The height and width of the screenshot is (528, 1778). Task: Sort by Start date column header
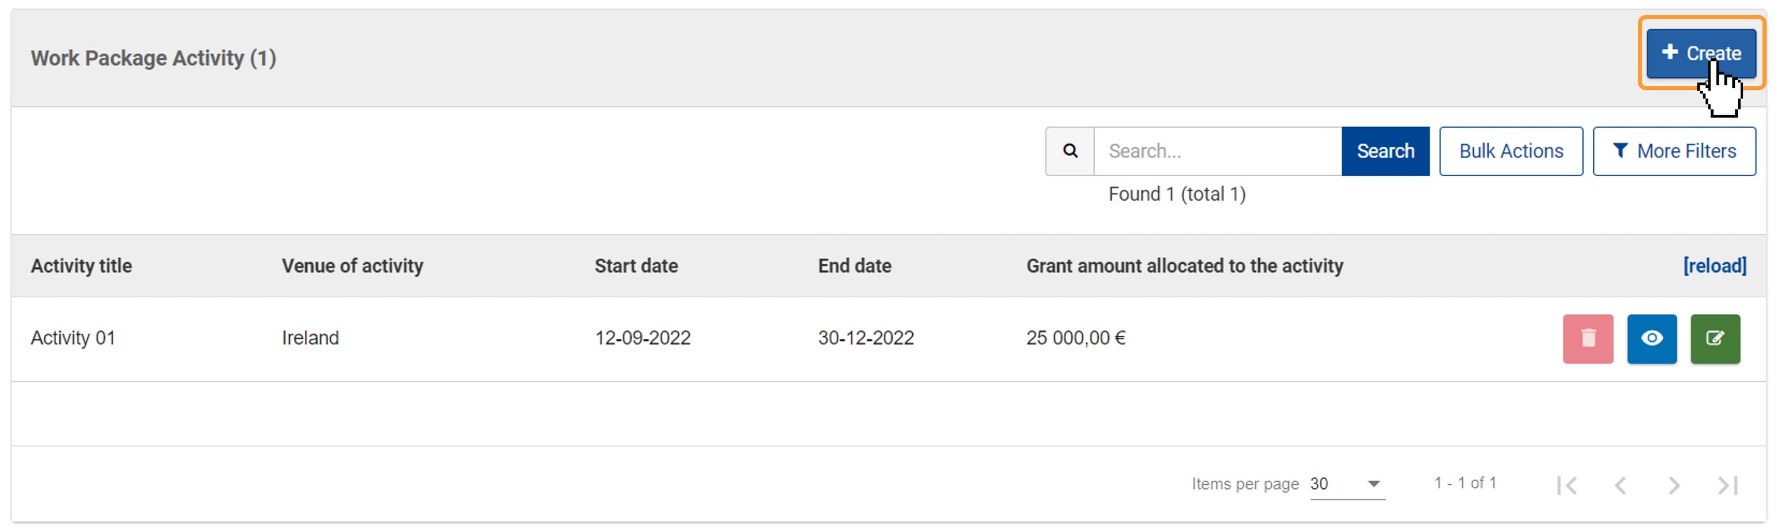pyautogui.click(x=636, y=266)
